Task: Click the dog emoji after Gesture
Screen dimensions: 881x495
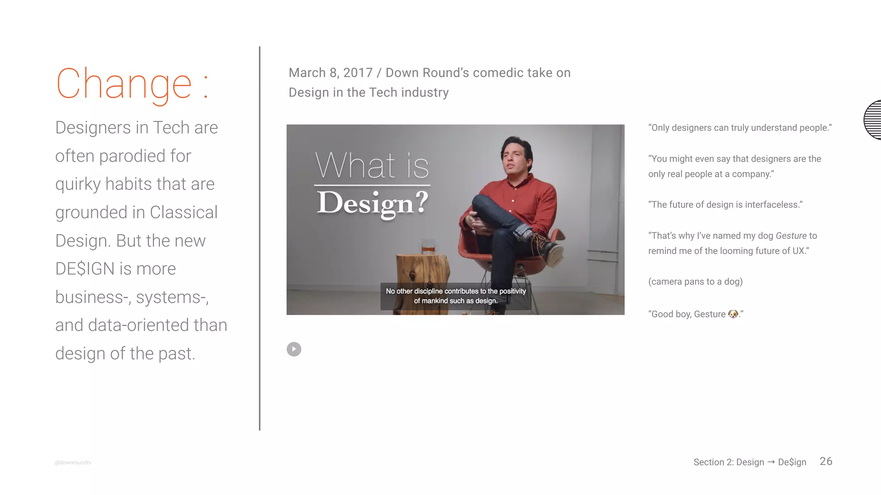Action: pyautogui.click(x=733, y=314)
